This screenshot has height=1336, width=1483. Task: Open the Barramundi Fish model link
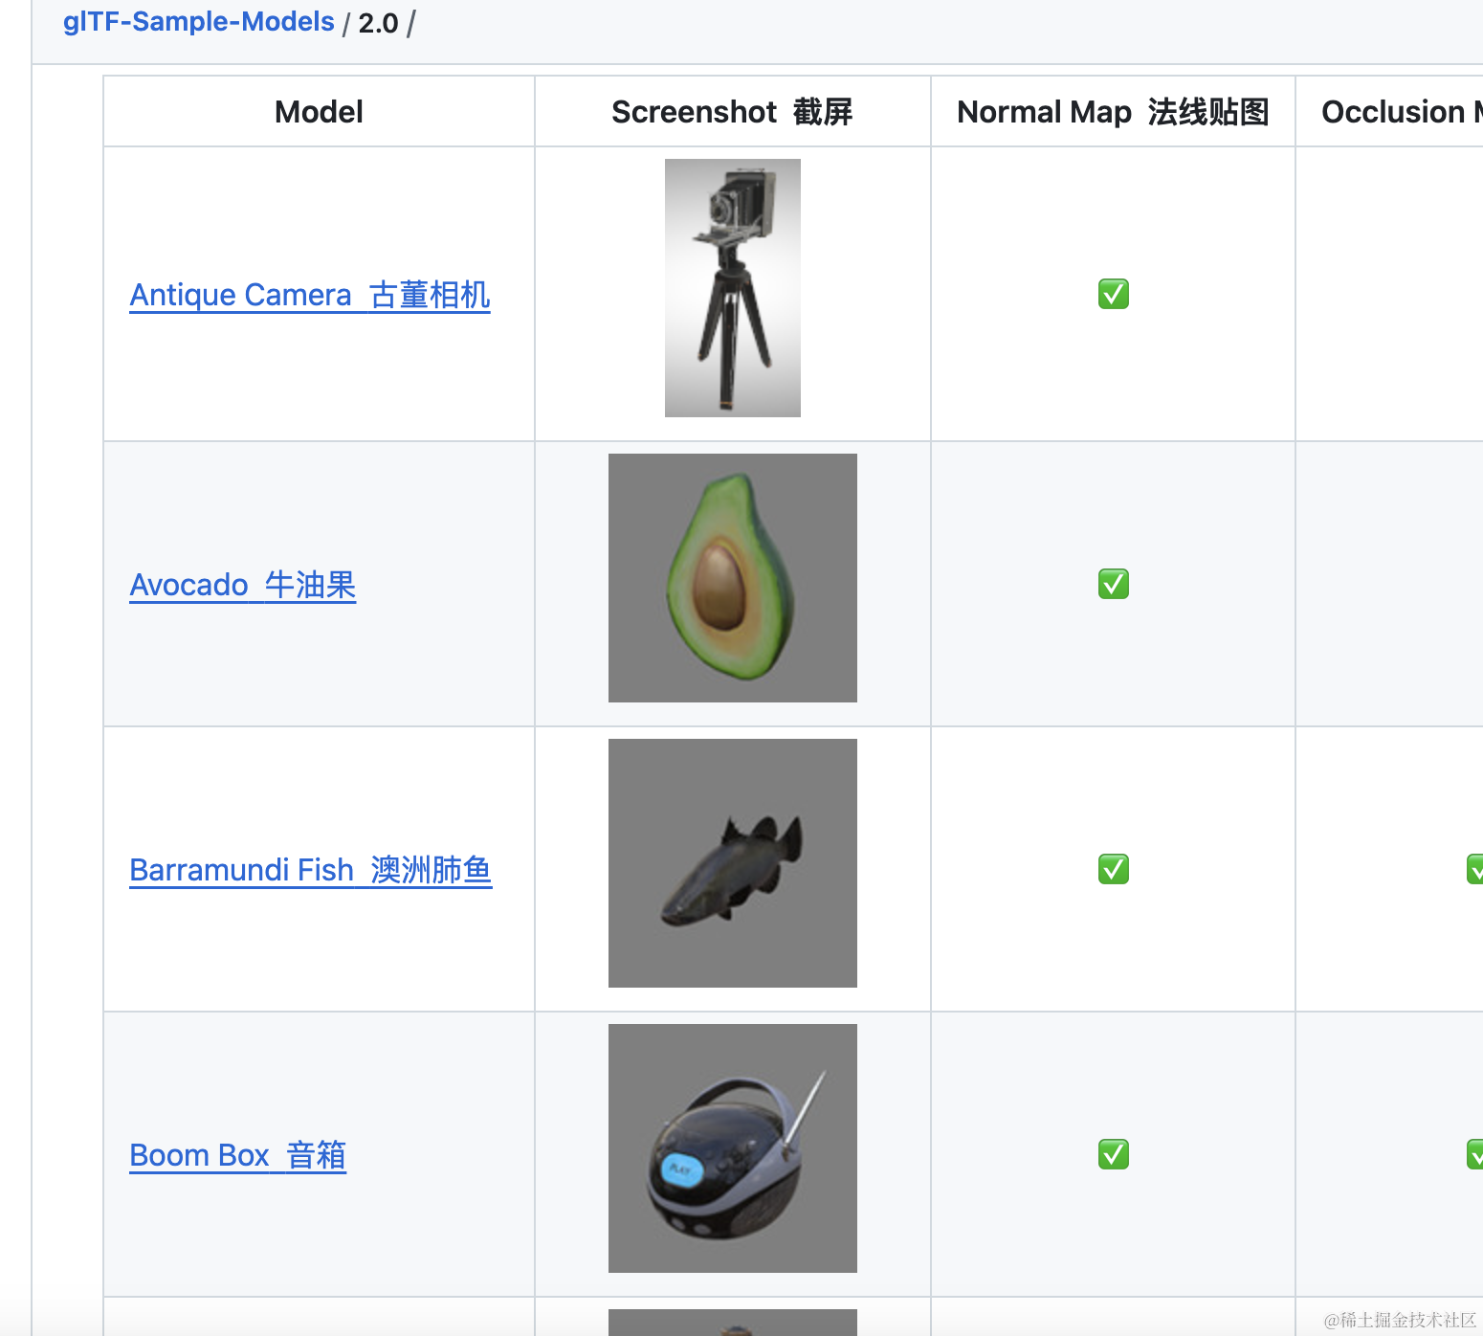point(311,870)
